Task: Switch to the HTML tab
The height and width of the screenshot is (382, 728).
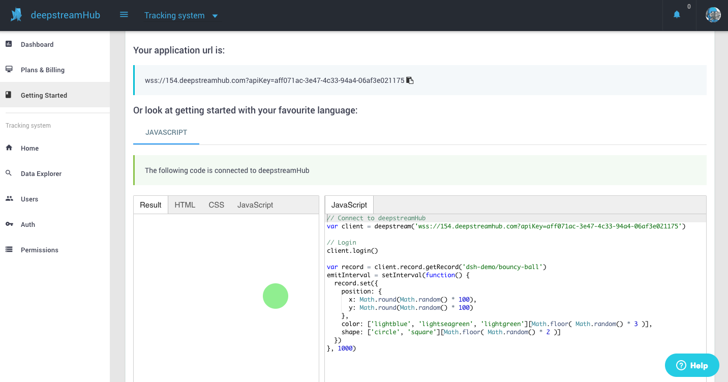Action: [x=185, y=205]
